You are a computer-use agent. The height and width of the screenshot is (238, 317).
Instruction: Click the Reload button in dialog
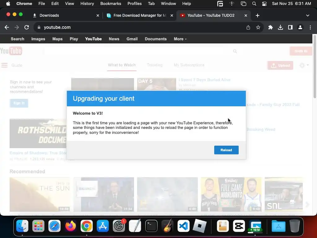(x=226, y=150)
